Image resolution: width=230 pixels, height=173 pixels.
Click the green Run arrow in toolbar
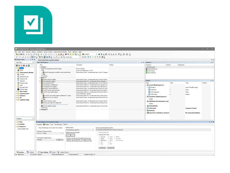pos(41,54)
